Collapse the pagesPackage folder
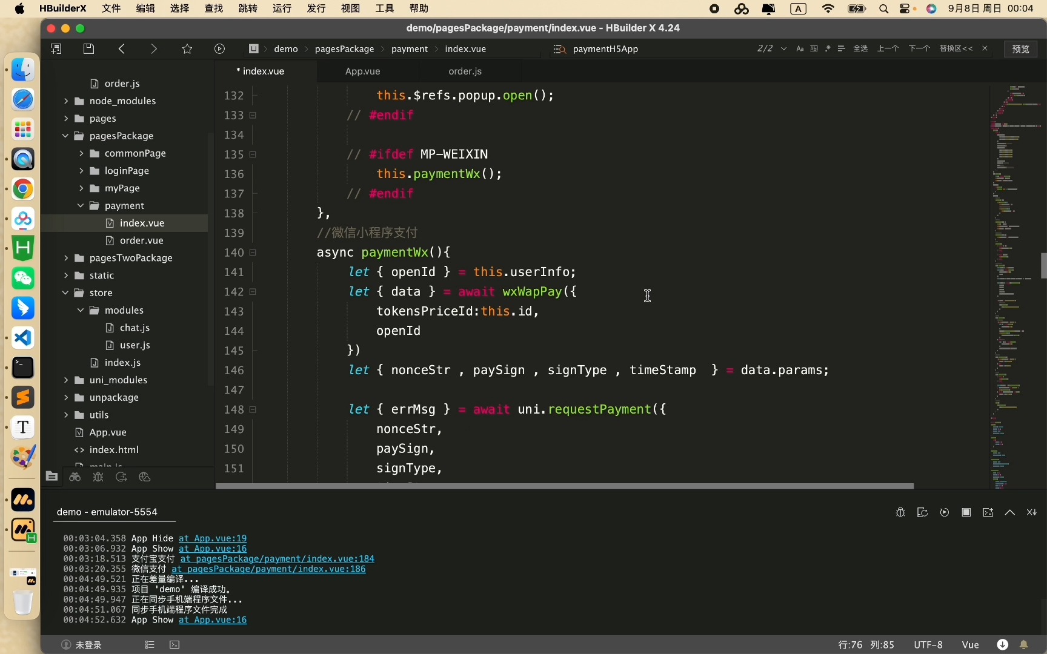Screen dimensions: 1047x654 pos(65,136)
